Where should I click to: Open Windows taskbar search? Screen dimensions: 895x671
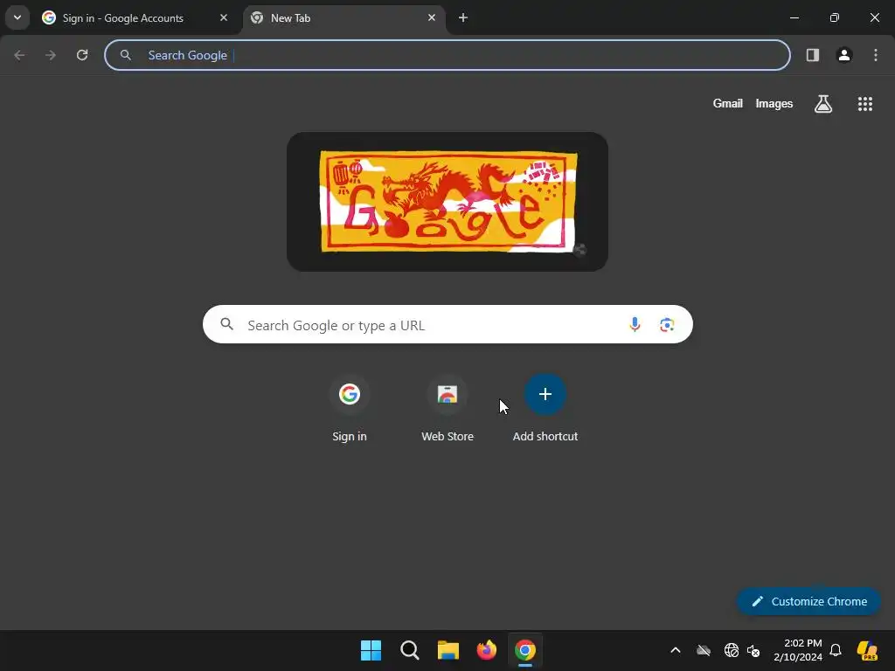410,650
